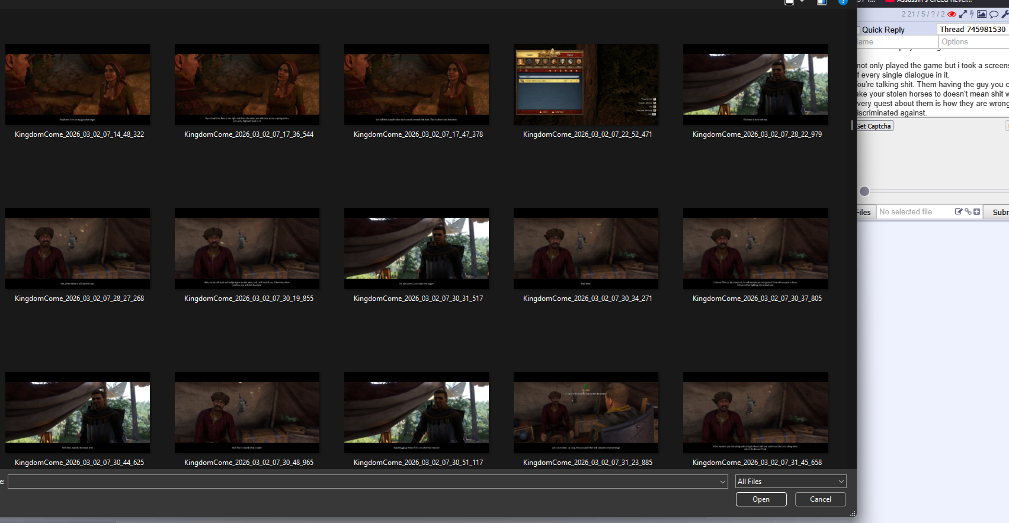Select thumbnail KingdomCome_2026_03_02_07_30_37_805
1009x523 pixels.
point(755,249)
